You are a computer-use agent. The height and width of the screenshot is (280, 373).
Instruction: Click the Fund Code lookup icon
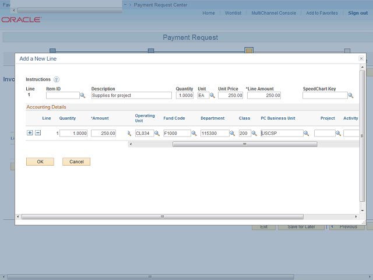coord(195,133)
